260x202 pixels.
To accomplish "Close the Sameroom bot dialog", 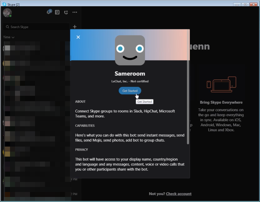I will pos(78,37).
